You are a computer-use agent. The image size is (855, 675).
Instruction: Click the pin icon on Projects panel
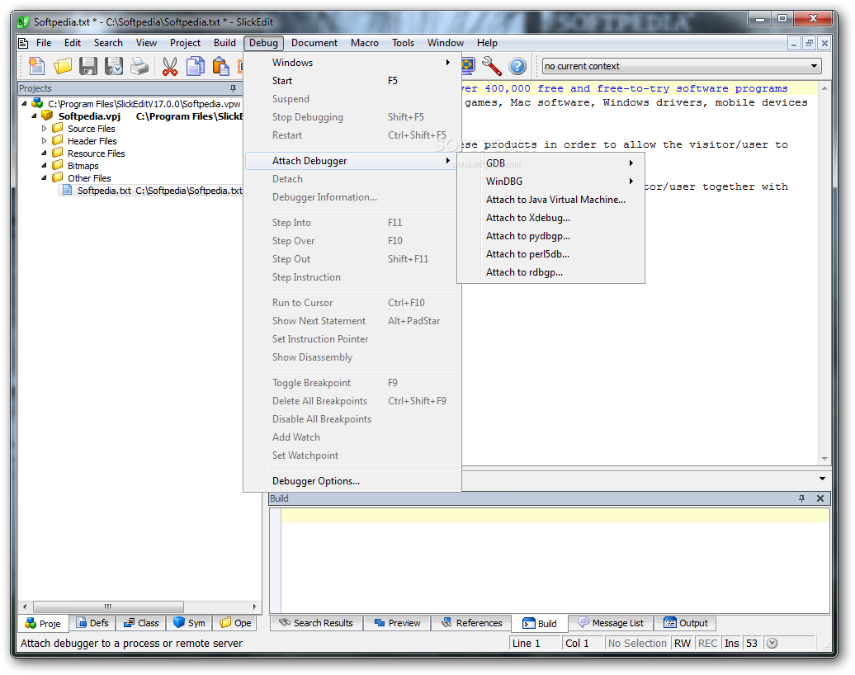tap(233, 88)
